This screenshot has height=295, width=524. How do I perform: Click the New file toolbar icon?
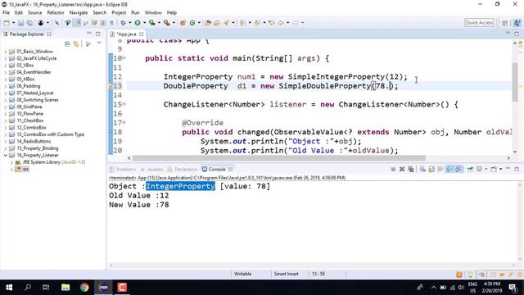(x=7, y=23)
